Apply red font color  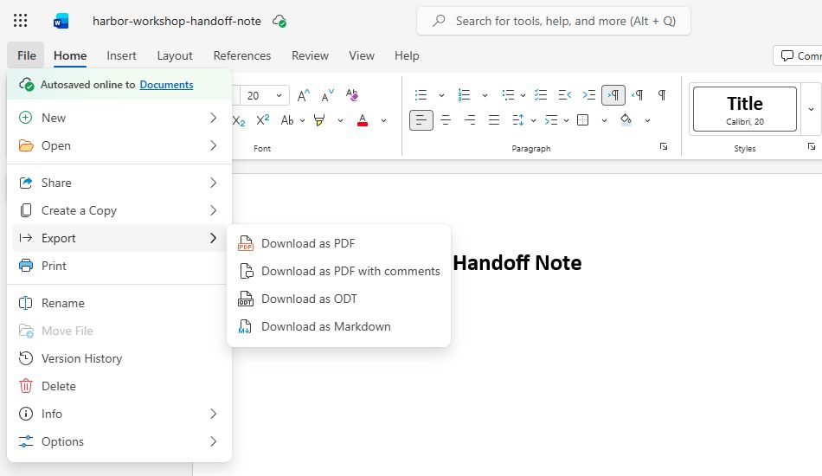[363, 120]
